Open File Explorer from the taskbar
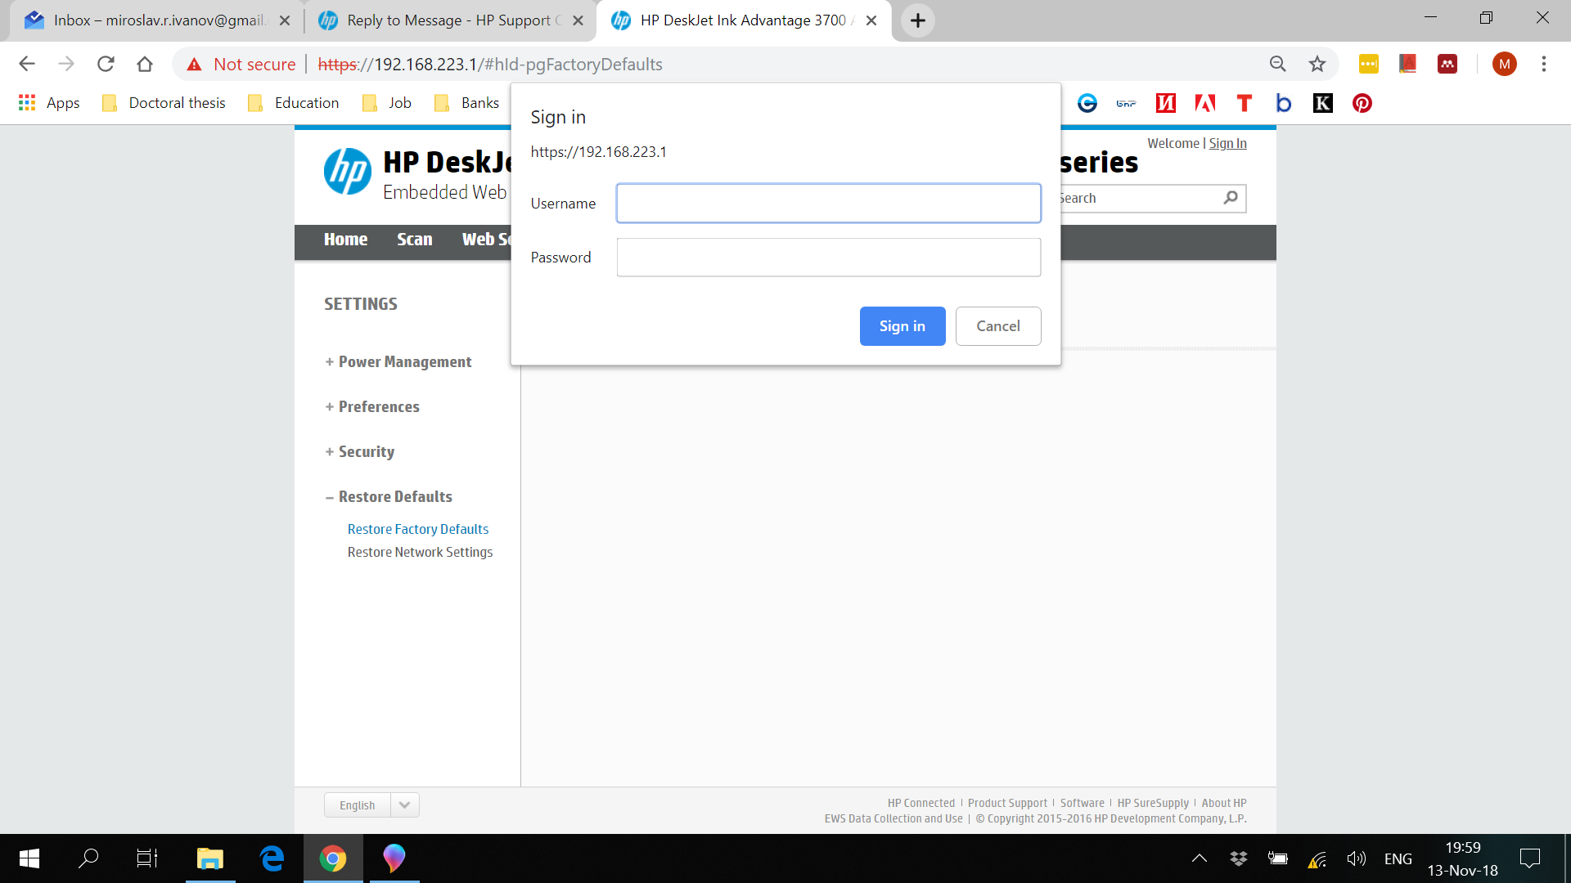Screen dimensions: 1571x883 coord(210,858)
